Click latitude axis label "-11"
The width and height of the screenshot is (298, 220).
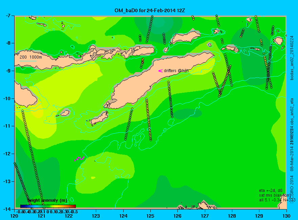tap(7, 126)
